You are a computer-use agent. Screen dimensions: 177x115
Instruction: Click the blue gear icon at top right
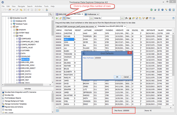click(162, 10)
